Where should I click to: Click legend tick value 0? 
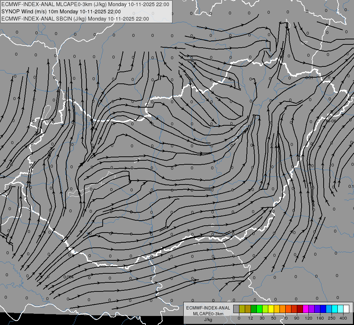(x=239, y=318)
